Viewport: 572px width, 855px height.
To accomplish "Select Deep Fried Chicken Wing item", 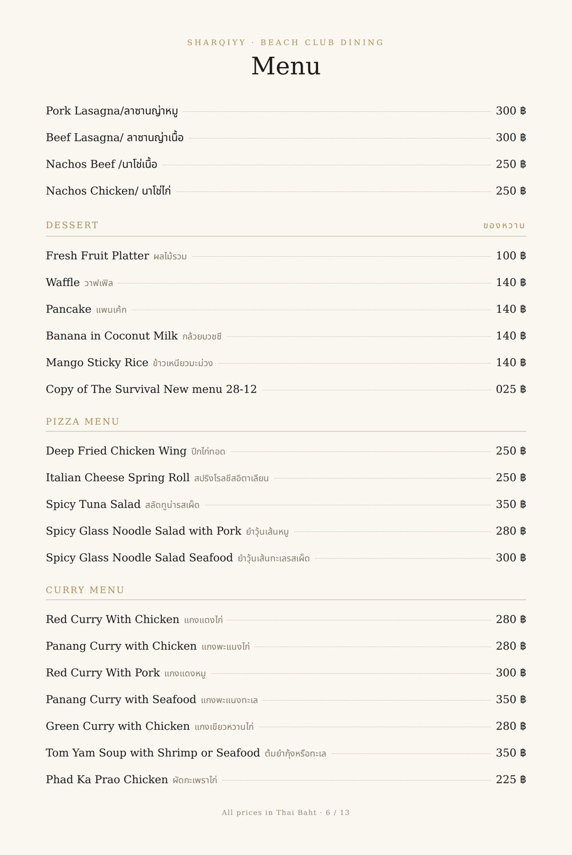I will (285, 451).
